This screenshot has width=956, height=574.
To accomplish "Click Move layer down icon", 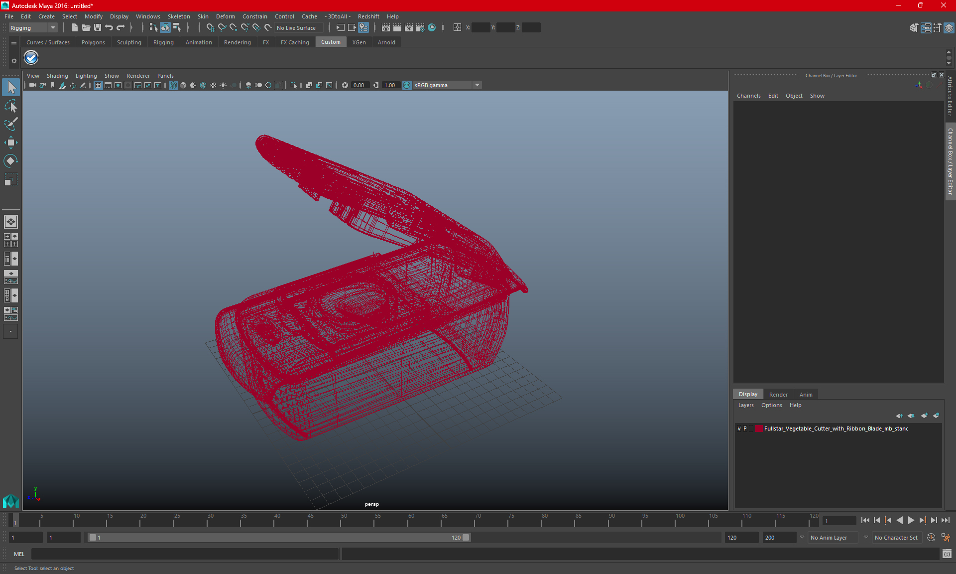I will pyautogui.click(x=911, y=416).
